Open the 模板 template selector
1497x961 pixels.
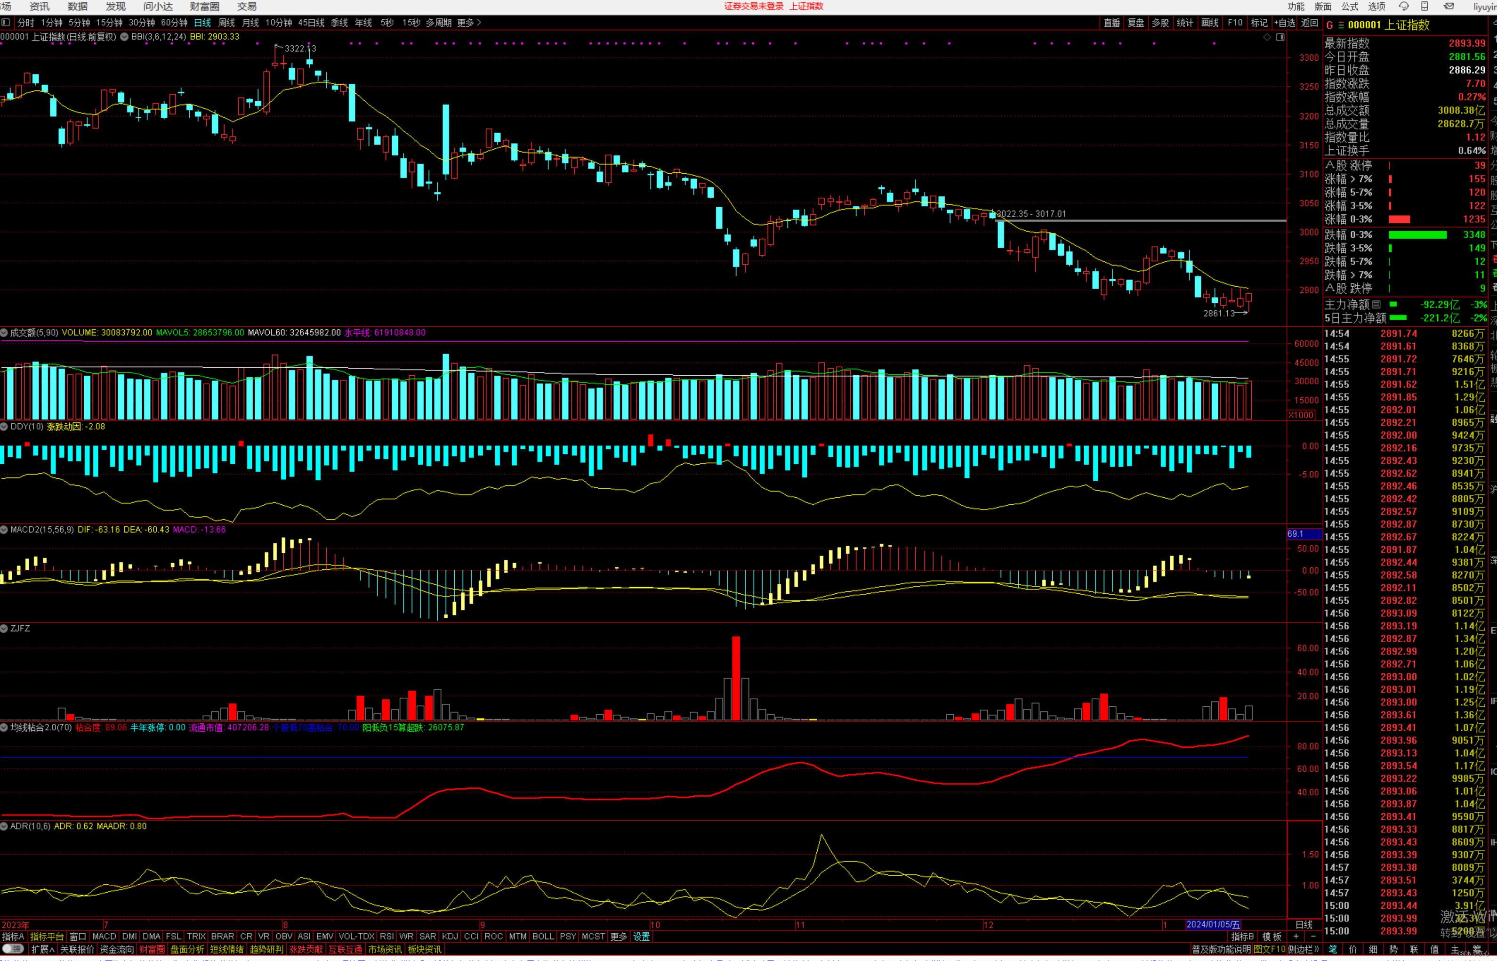[x=1272, y=937]
